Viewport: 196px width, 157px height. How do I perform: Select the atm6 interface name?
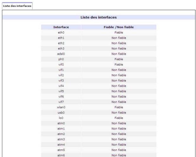pyautogui.click(x=61, y=155)
